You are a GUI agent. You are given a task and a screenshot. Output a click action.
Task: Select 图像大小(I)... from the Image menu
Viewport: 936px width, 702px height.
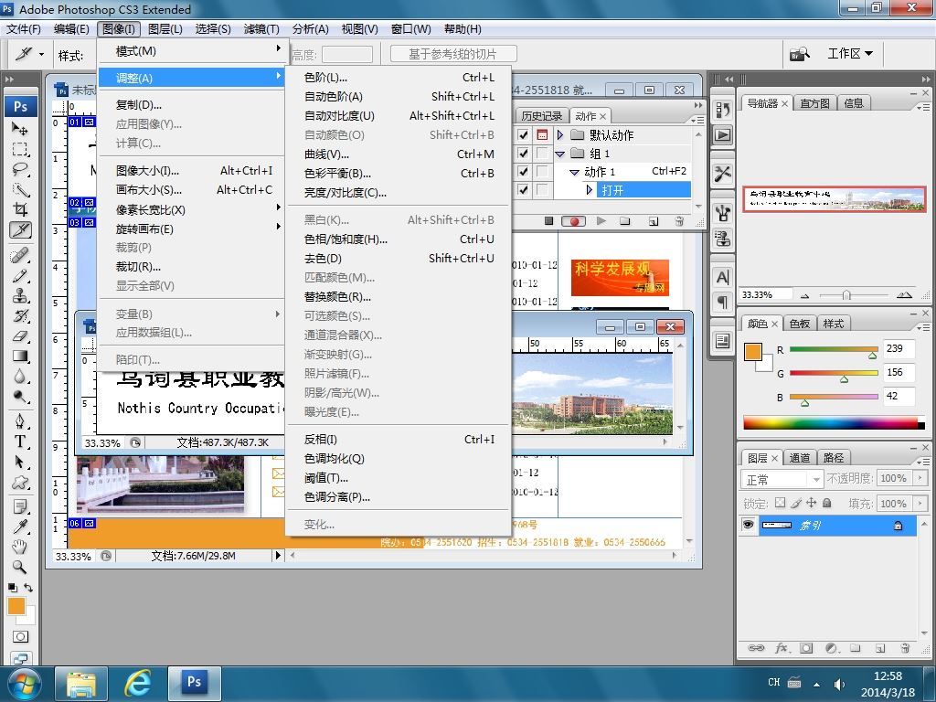coord(194,171)
